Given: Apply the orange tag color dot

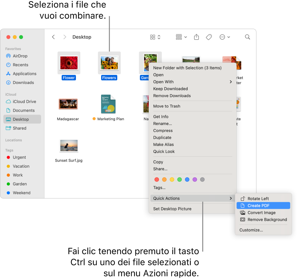Looking at the screenshot, I should click(164, 180).
